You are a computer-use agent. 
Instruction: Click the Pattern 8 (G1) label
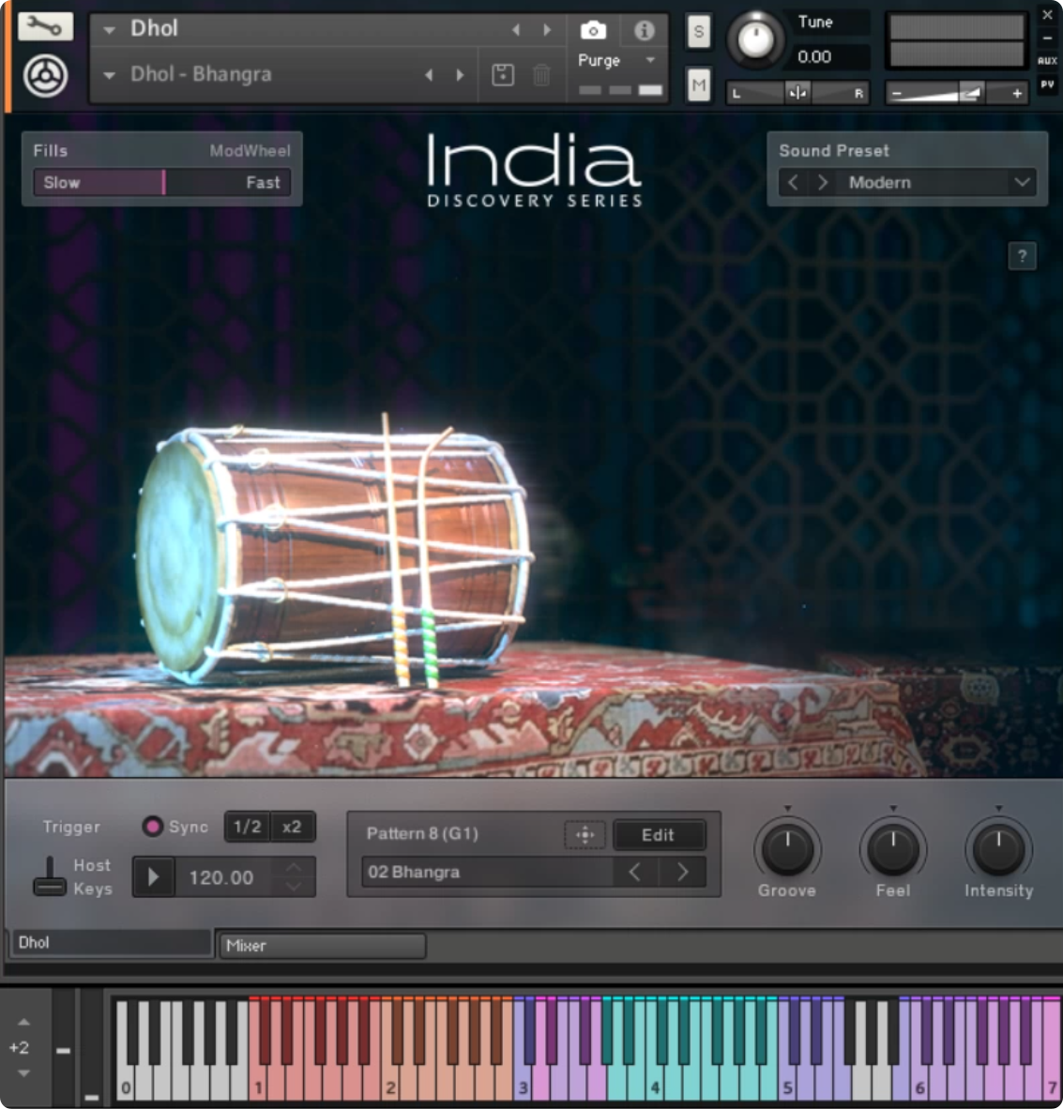pyautogui.click(x=422, y=834)
